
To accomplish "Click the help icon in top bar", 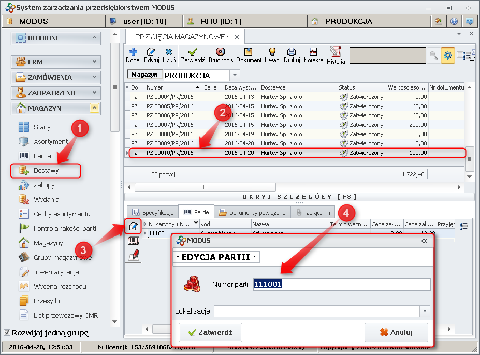I will [454, 21].
